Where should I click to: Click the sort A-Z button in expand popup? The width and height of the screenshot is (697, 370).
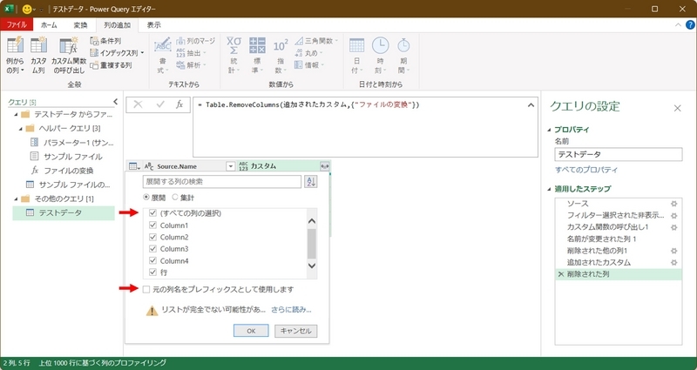point(311,181)
